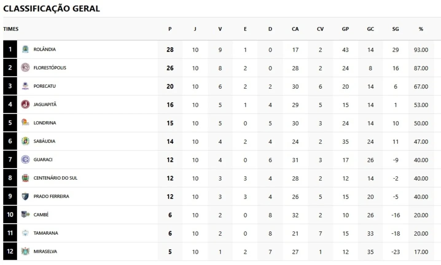This screenshot has width=441, height=265.
Task: Click the Jaguapitã team crest icon
Action: [x=25, y=104]
